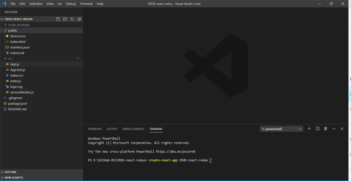Click the index.html file icon
Screen dimensions: 351x181
(7, 41)
